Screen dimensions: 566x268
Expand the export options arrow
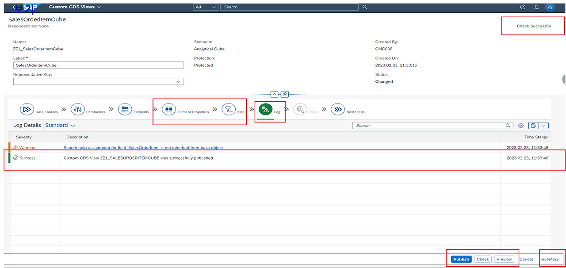point(543,126)
